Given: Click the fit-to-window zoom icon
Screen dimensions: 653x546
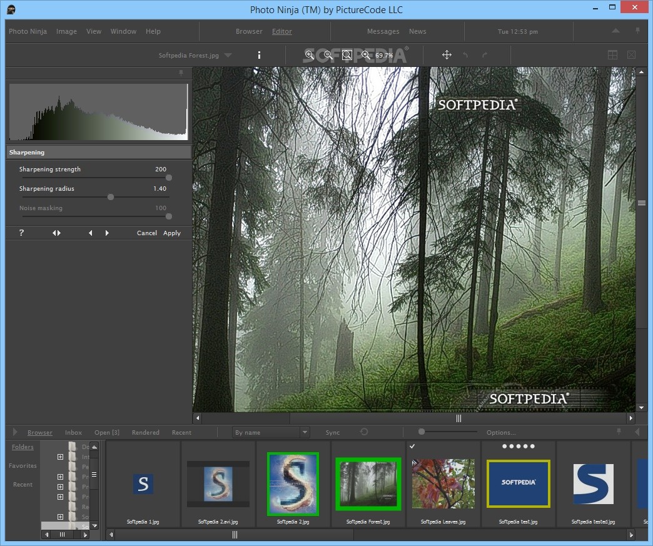Looking at the screenshot, I should [x=347, y=55].
